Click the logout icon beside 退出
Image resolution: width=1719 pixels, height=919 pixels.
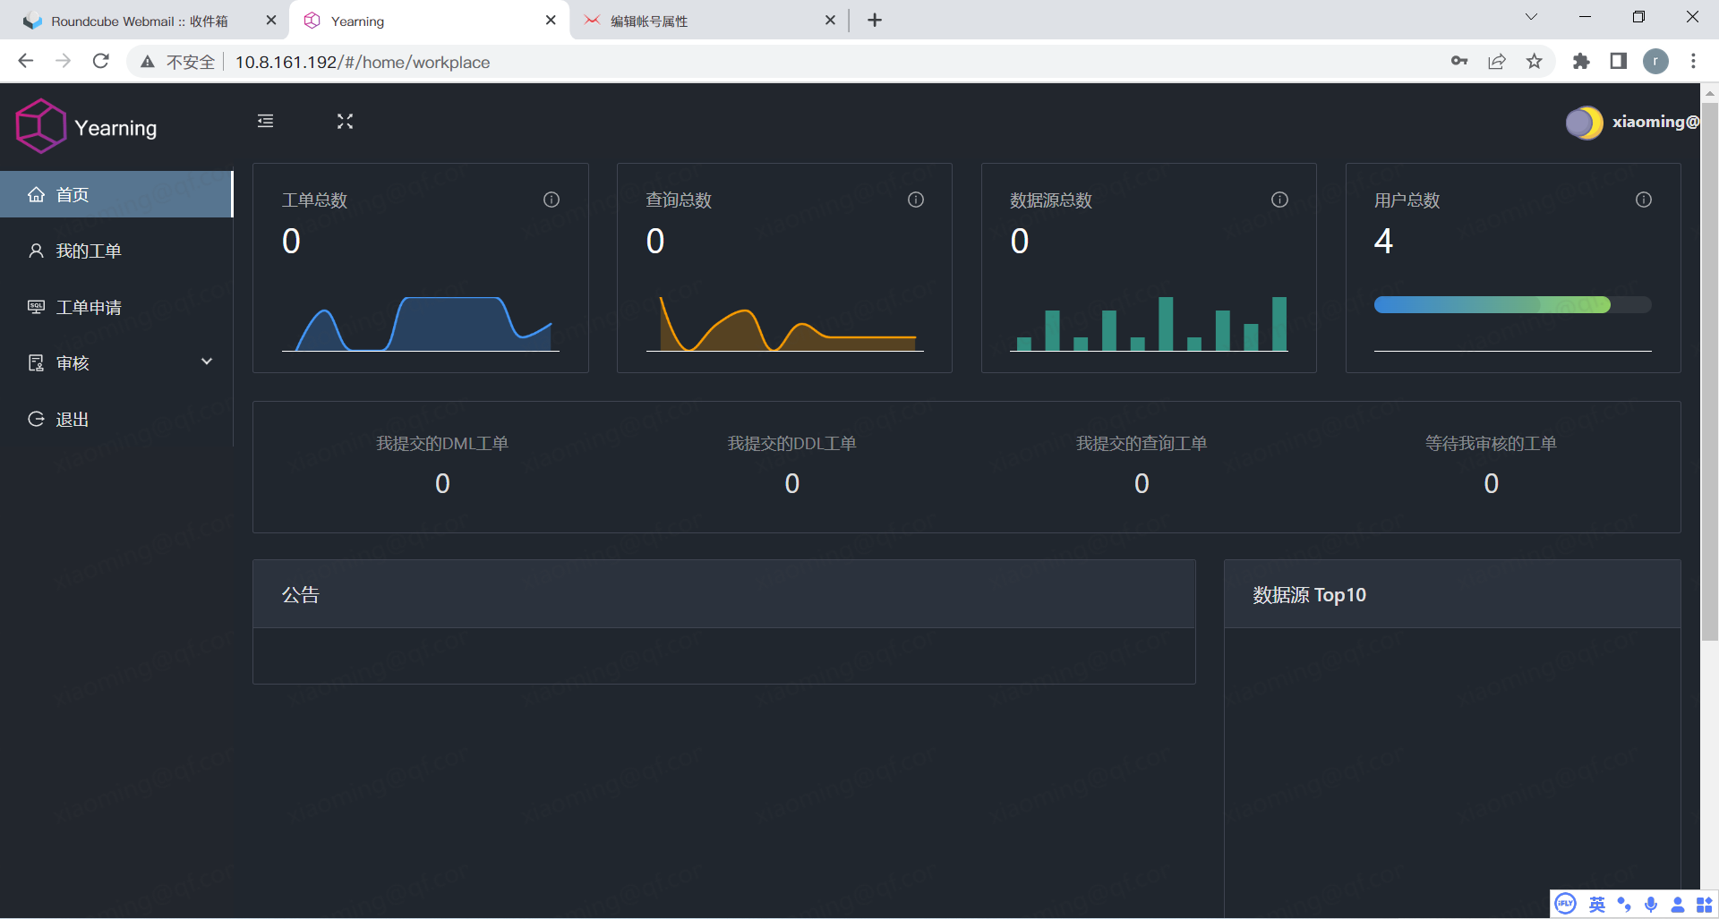click(36, 419)
